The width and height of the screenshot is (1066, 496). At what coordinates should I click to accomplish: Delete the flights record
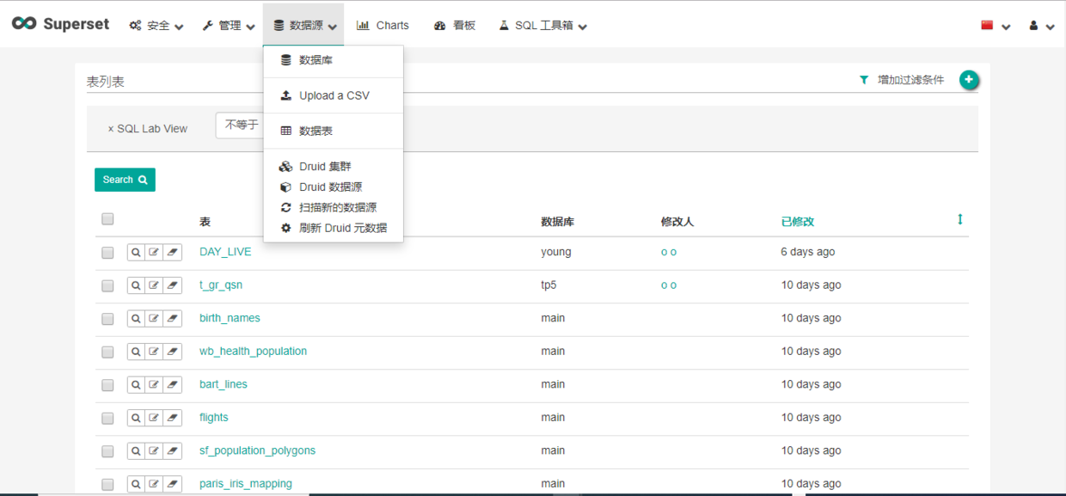[x=173, y=418]
